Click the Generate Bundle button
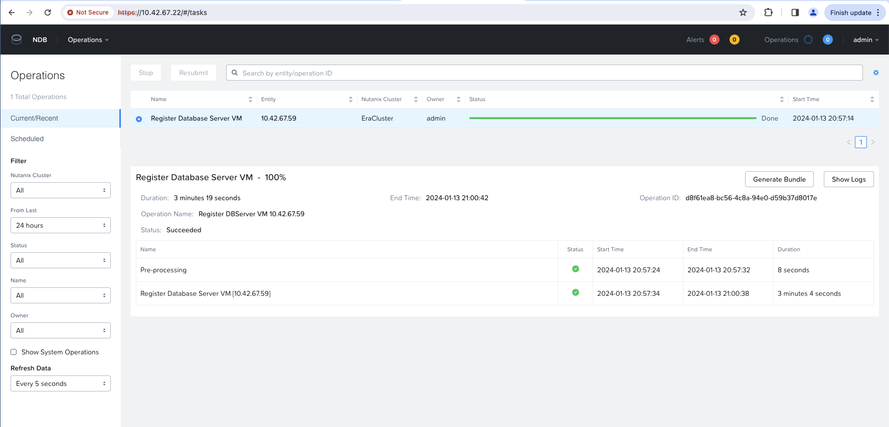The width and height of the screenshot is (889, 427). click(x=779, y=179)
